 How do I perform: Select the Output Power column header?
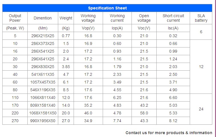coord(15,18)
